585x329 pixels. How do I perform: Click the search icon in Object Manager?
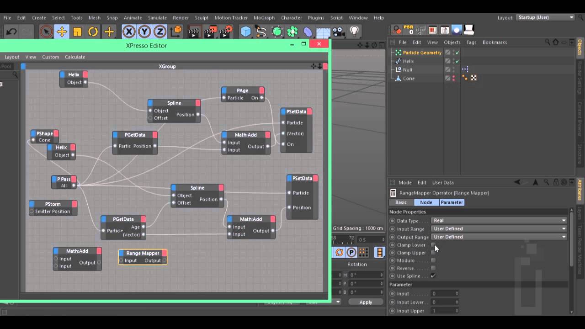click(548, 42)
